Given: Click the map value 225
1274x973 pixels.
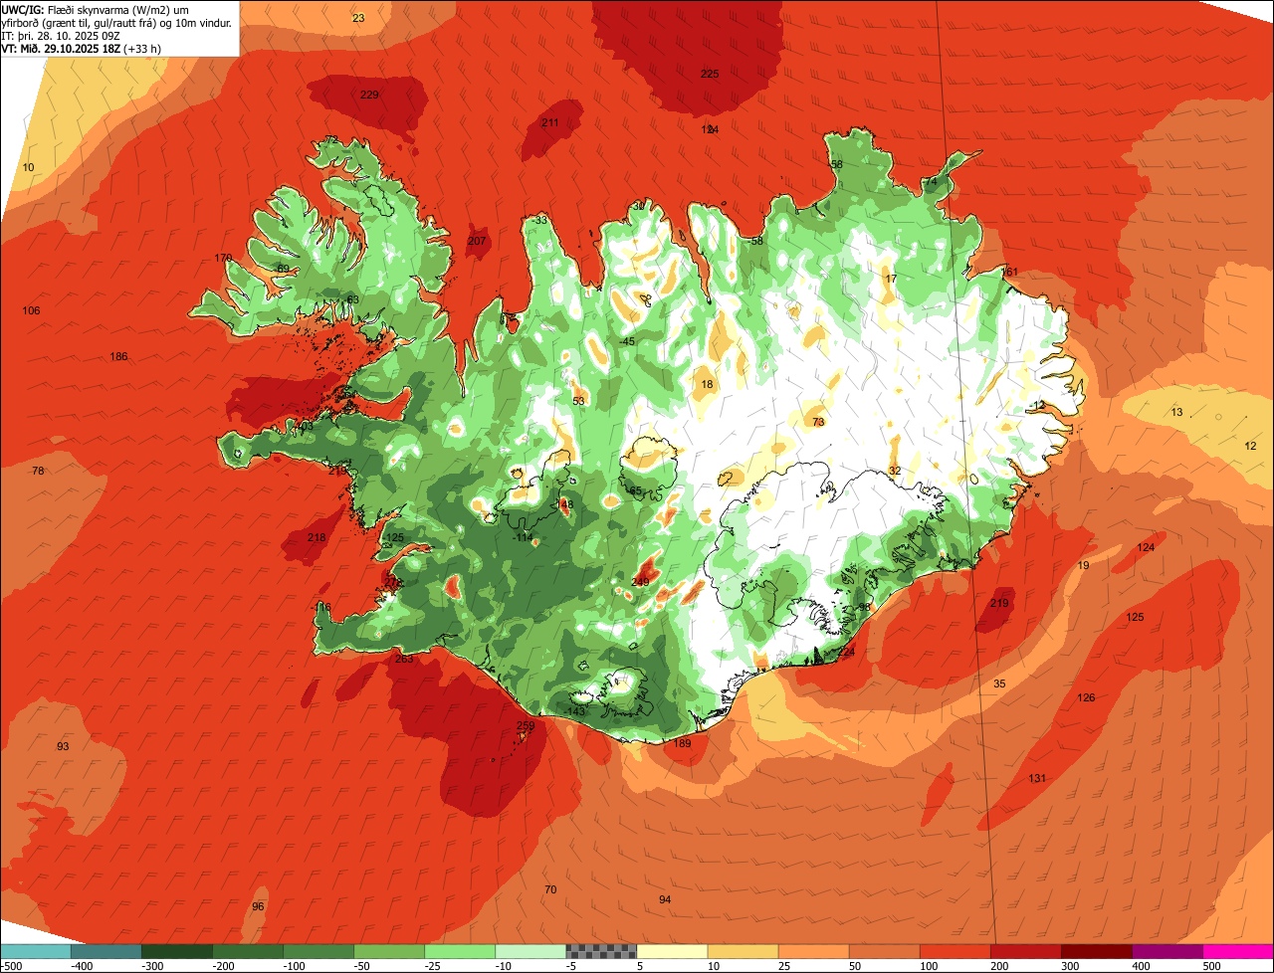Looking at the screenshot, I should click(710, 74).
